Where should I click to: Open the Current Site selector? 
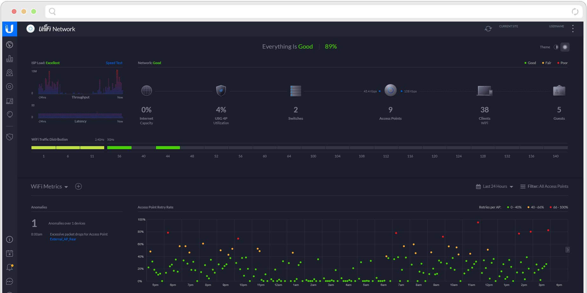click(x=509, y=27)
